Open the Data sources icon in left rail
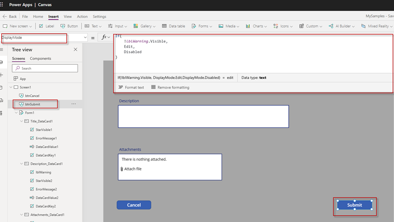 [1, 88]
